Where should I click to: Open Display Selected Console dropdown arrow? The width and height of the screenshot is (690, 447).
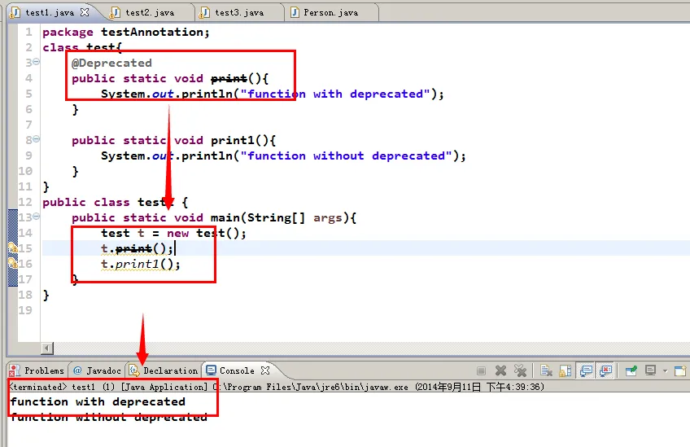click(666, 370)
